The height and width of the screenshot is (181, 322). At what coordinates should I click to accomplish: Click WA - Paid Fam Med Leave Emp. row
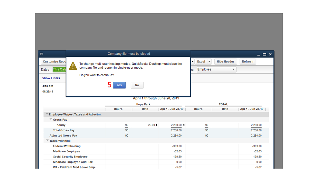click(156, 167)
